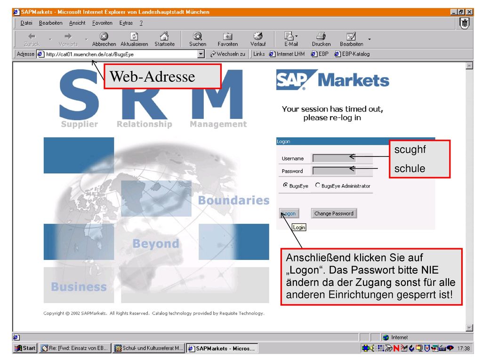Image resolution: width=482 pixels, height=361 pixels.
Task: Open the Internet LHM links-bar shortcut
Action: 287,54
